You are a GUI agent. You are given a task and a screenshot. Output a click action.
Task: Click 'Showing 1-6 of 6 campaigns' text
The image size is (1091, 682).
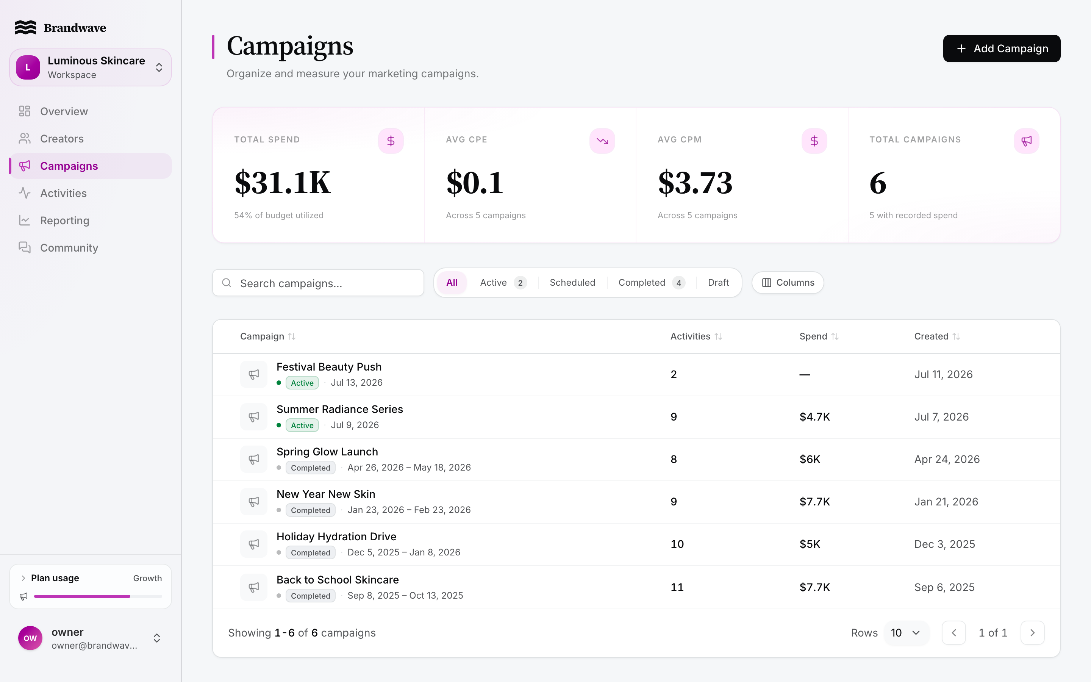[302, 633]
